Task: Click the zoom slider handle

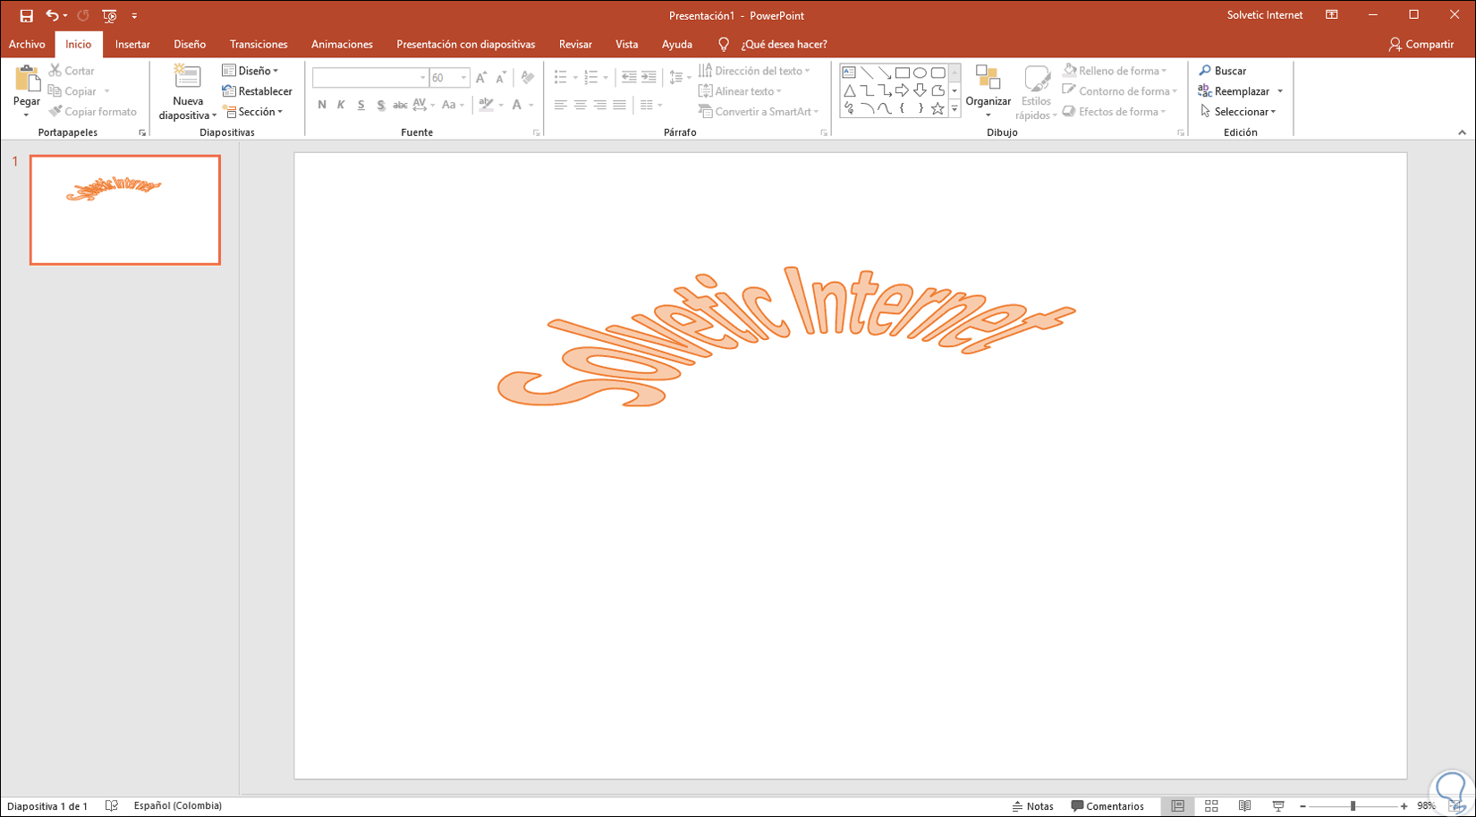Action: pos(1353,806)
